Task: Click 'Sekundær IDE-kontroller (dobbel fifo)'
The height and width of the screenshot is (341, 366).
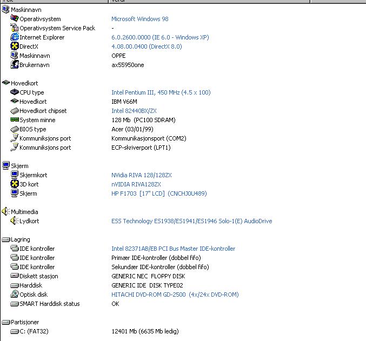Action: pos(160,267)
